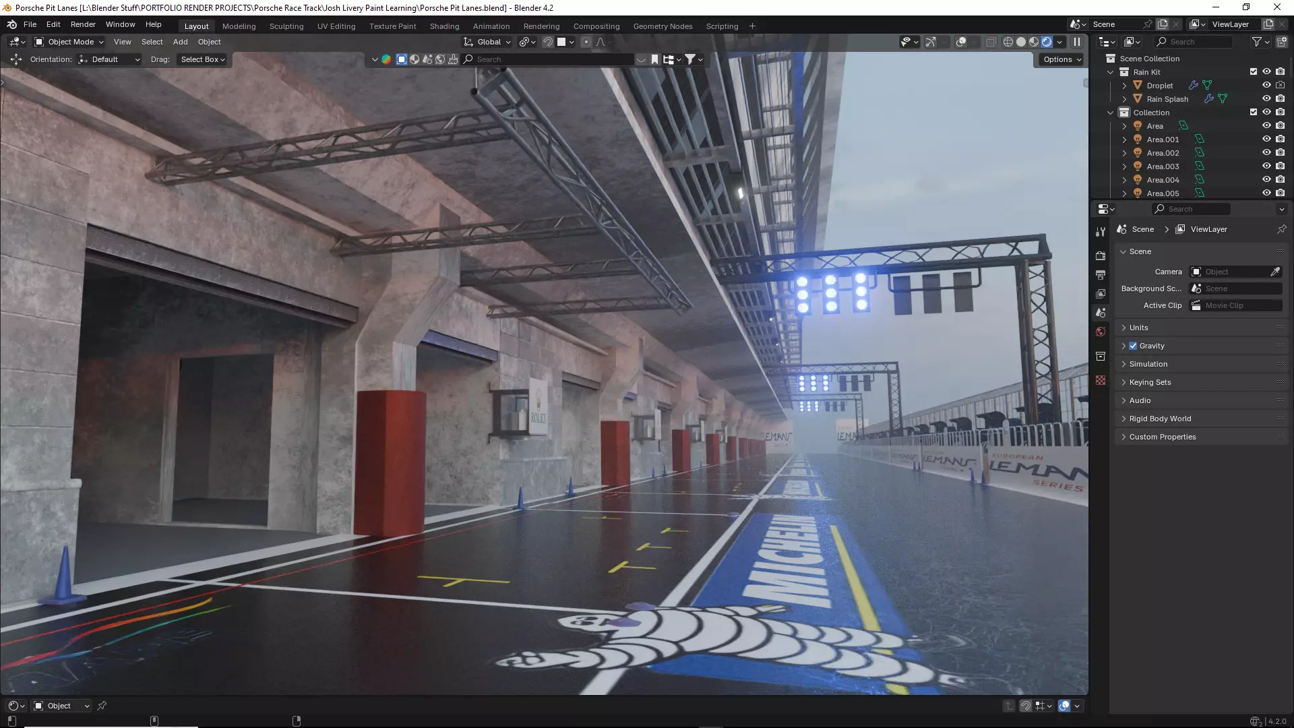Expand the Units panel
This screenshot has width=1294, height=728.
click(x=1138, y=328)
